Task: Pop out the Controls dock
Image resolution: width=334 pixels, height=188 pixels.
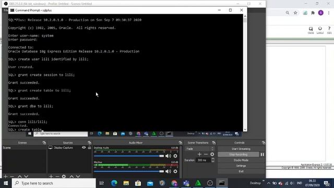Action: [264, 143]
